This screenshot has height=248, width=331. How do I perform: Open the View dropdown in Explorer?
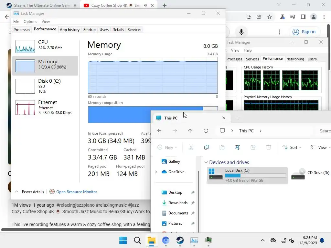click(320, 147)
